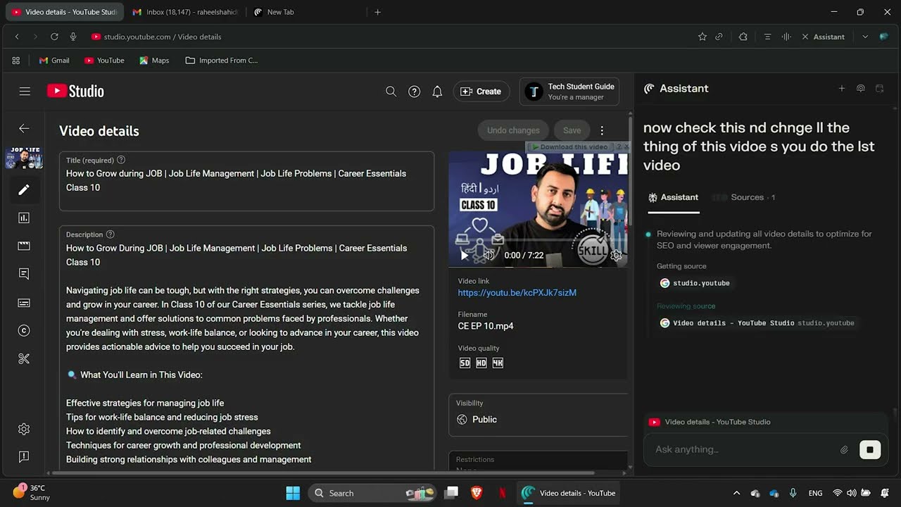Image resolution: width=901 pixels, height=507 pixels.
Task: Open Maps bookmark
Action: 154,61
